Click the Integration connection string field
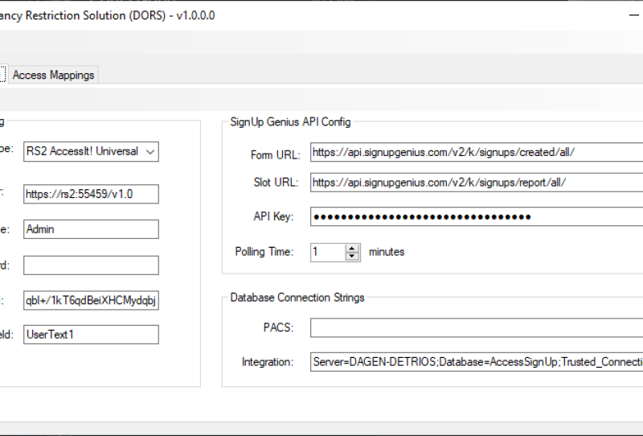This screenshot has height=436, width=643. (476, 362)
